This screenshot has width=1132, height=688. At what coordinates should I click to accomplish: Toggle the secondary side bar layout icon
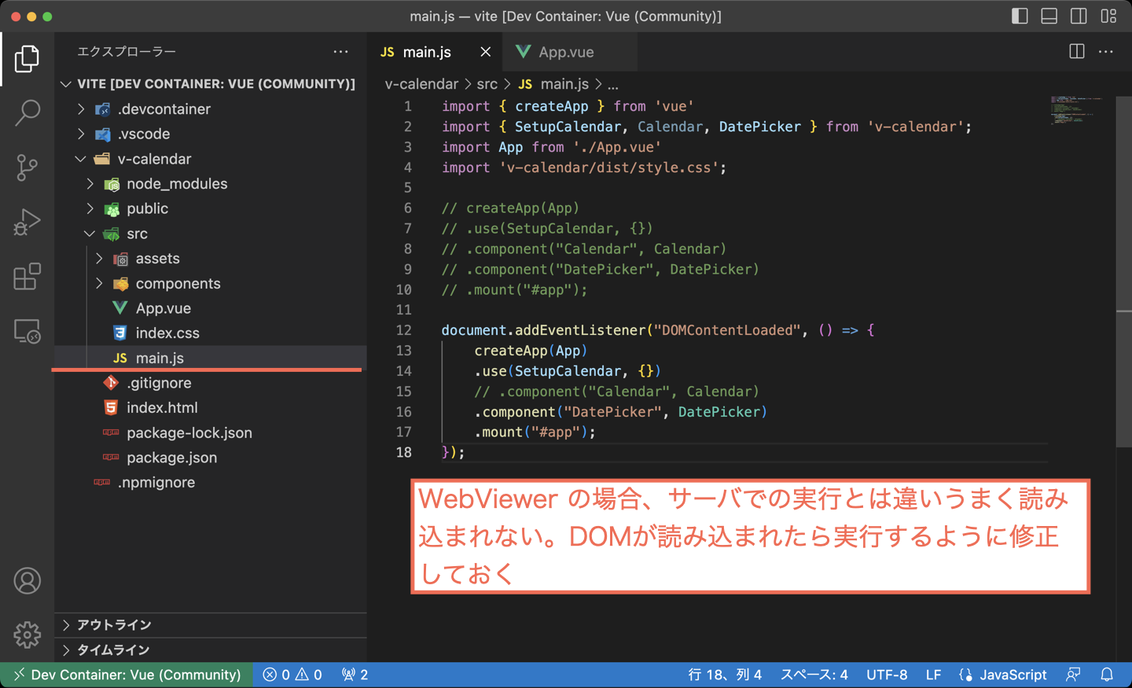1079,16
